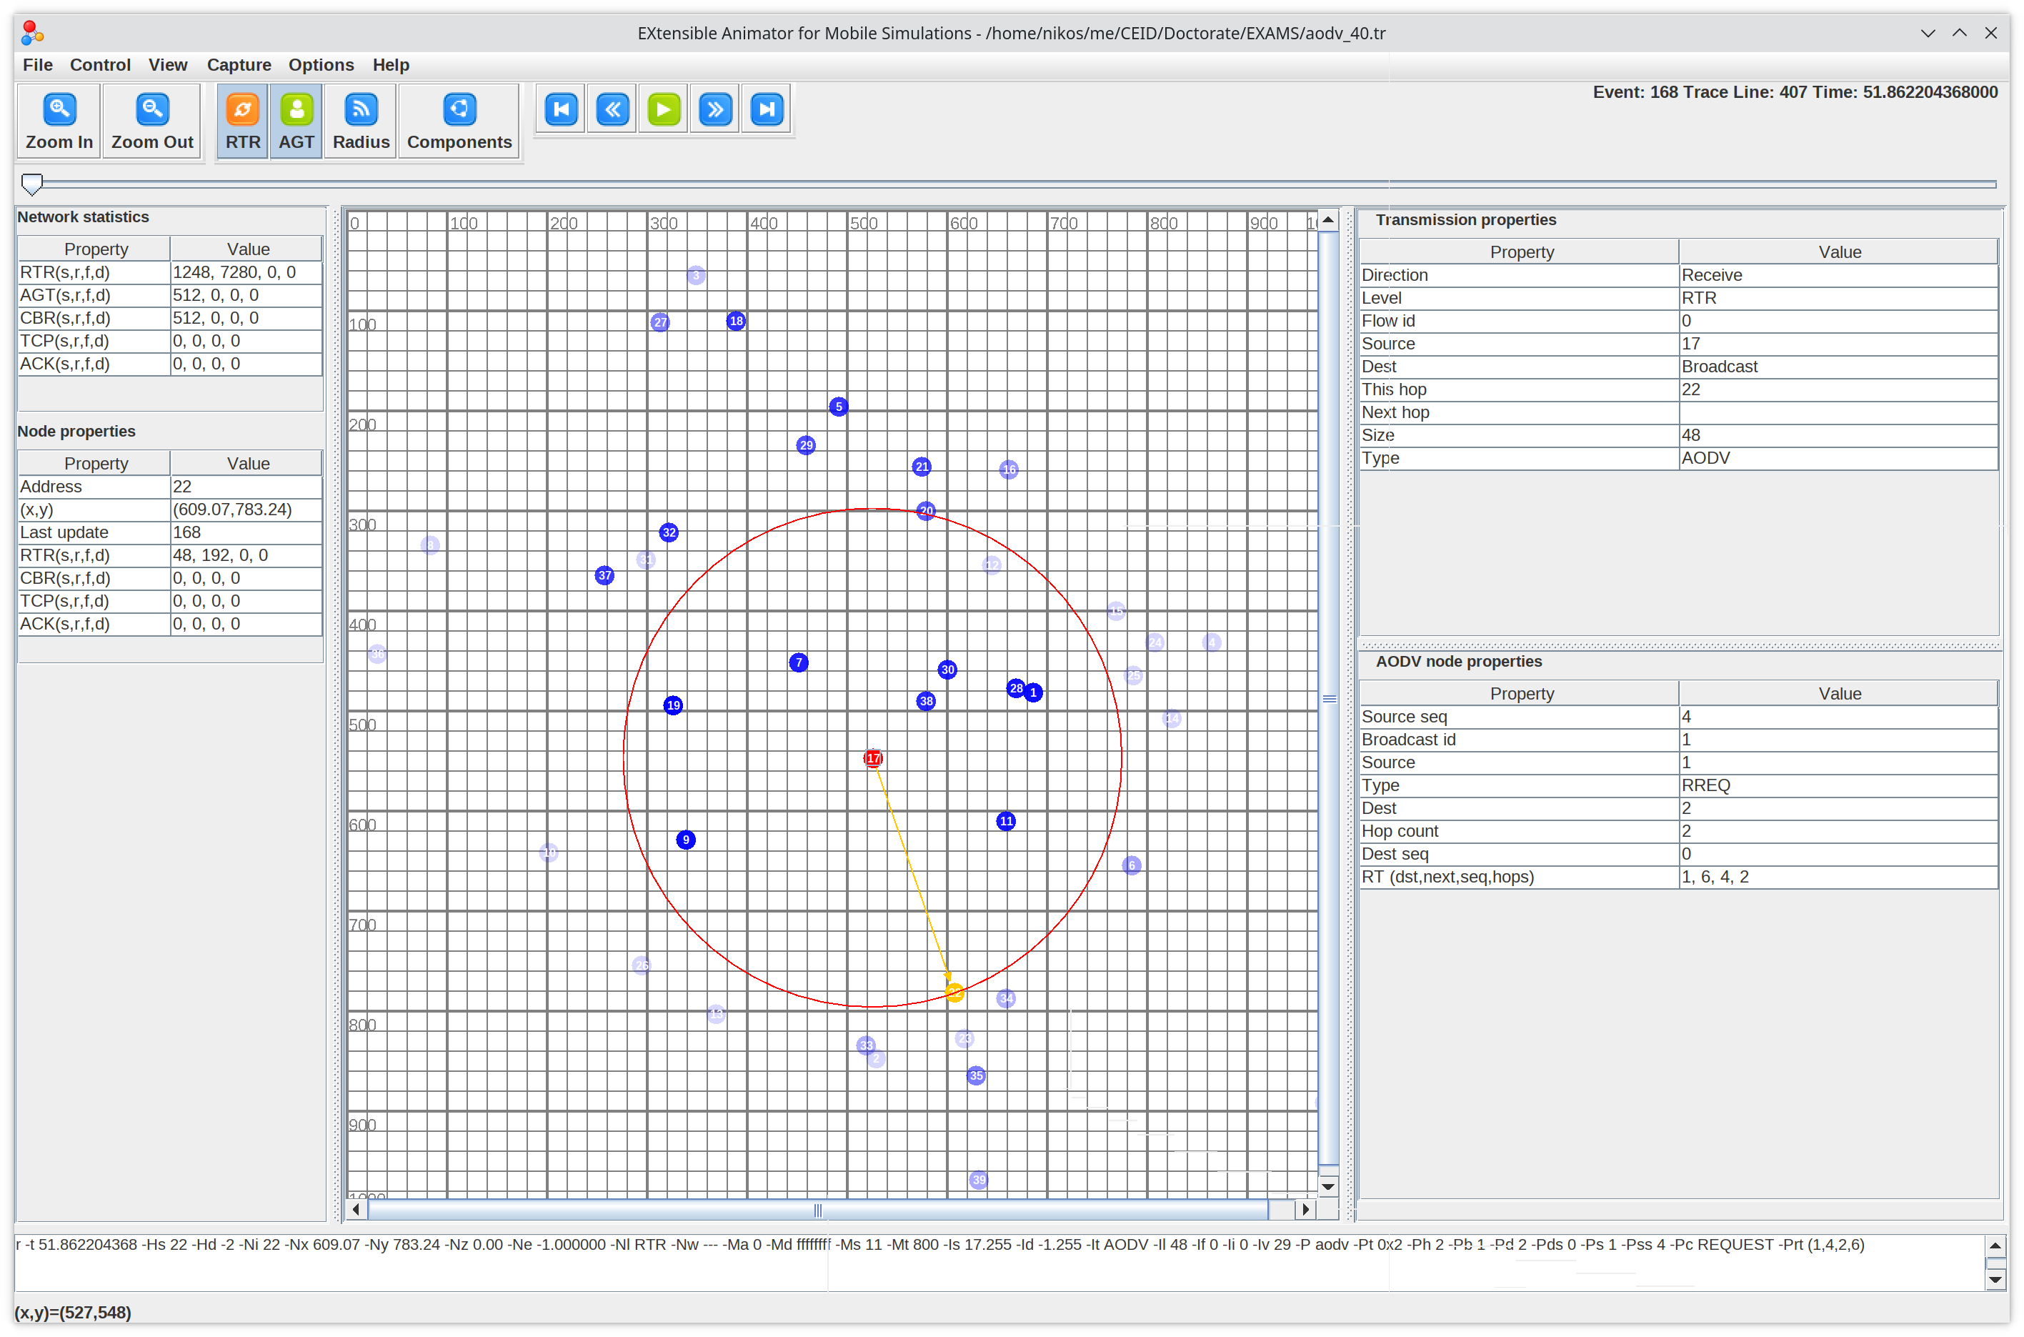Screen dimensions: 2024x1337
Task: Select red node 17 on the map
Action: tap(872, 758)
